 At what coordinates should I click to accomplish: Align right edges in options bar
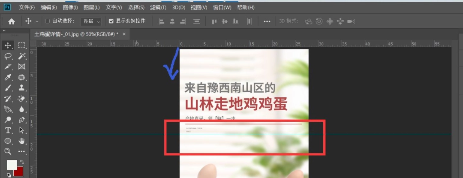tap(183, 21)
